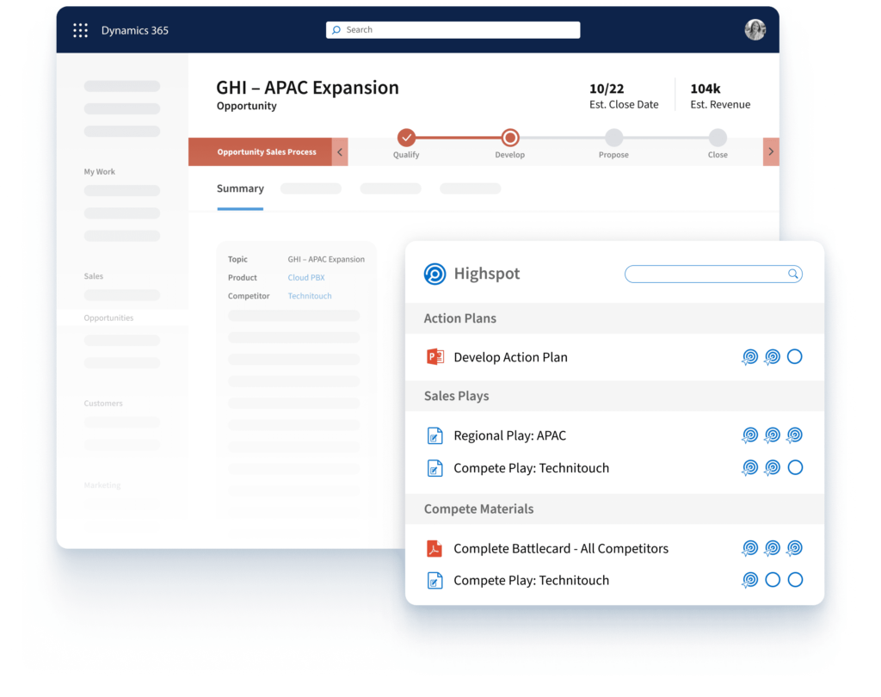The image size is (881, 697).
Task: Click target icon in Compete Materials Compete Play
Action: [750, 580]
